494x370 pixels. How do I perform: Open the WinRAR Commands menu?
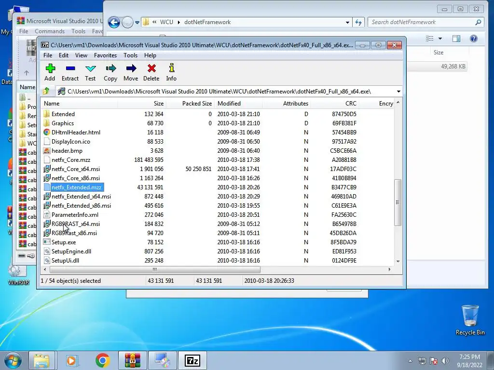pos(50,31)
